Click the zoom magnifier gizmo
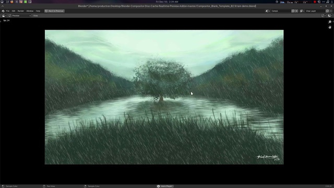Screen dimensions: 334x188 pos(330,22)
